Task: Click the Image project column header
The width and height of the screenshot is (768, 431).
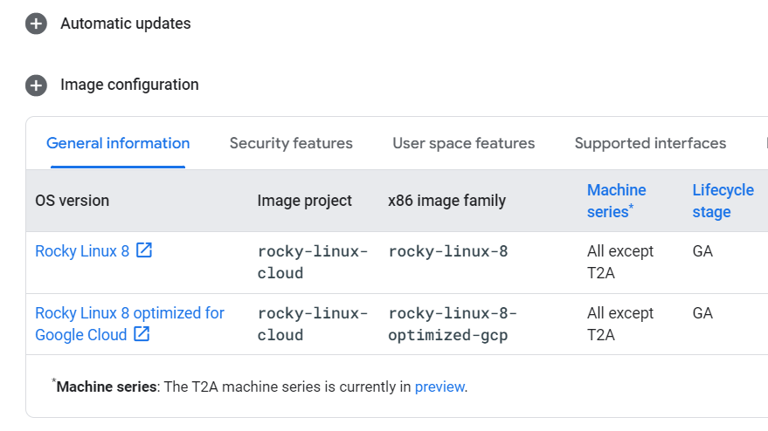Action: pos(305,201)
